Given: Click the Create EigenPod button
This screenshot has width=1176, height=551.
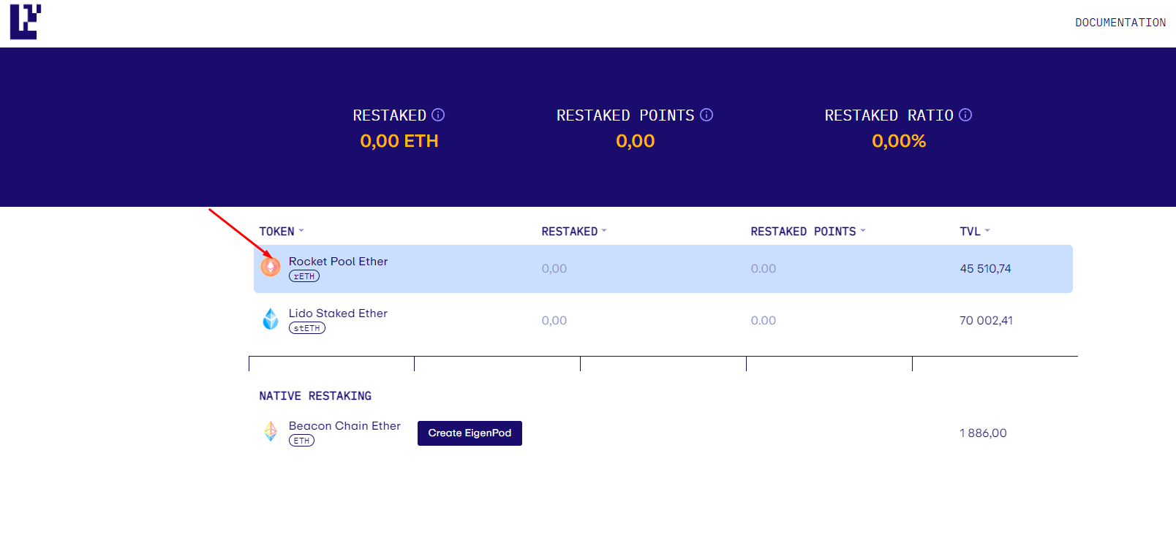Looking at the screenshot, I should 470,433.
